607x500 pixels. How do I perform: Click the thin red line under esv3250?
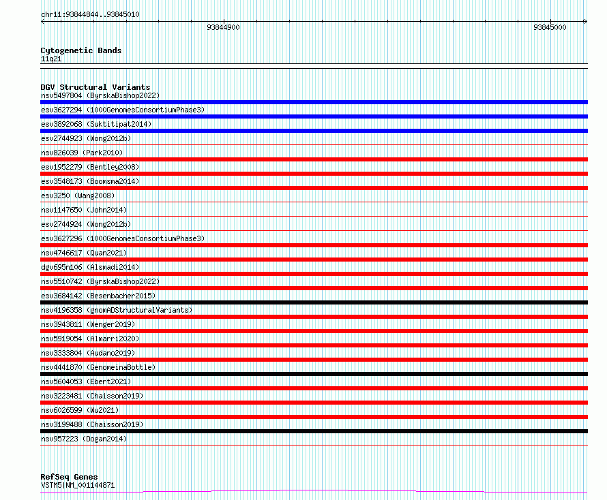coord(314,202)
